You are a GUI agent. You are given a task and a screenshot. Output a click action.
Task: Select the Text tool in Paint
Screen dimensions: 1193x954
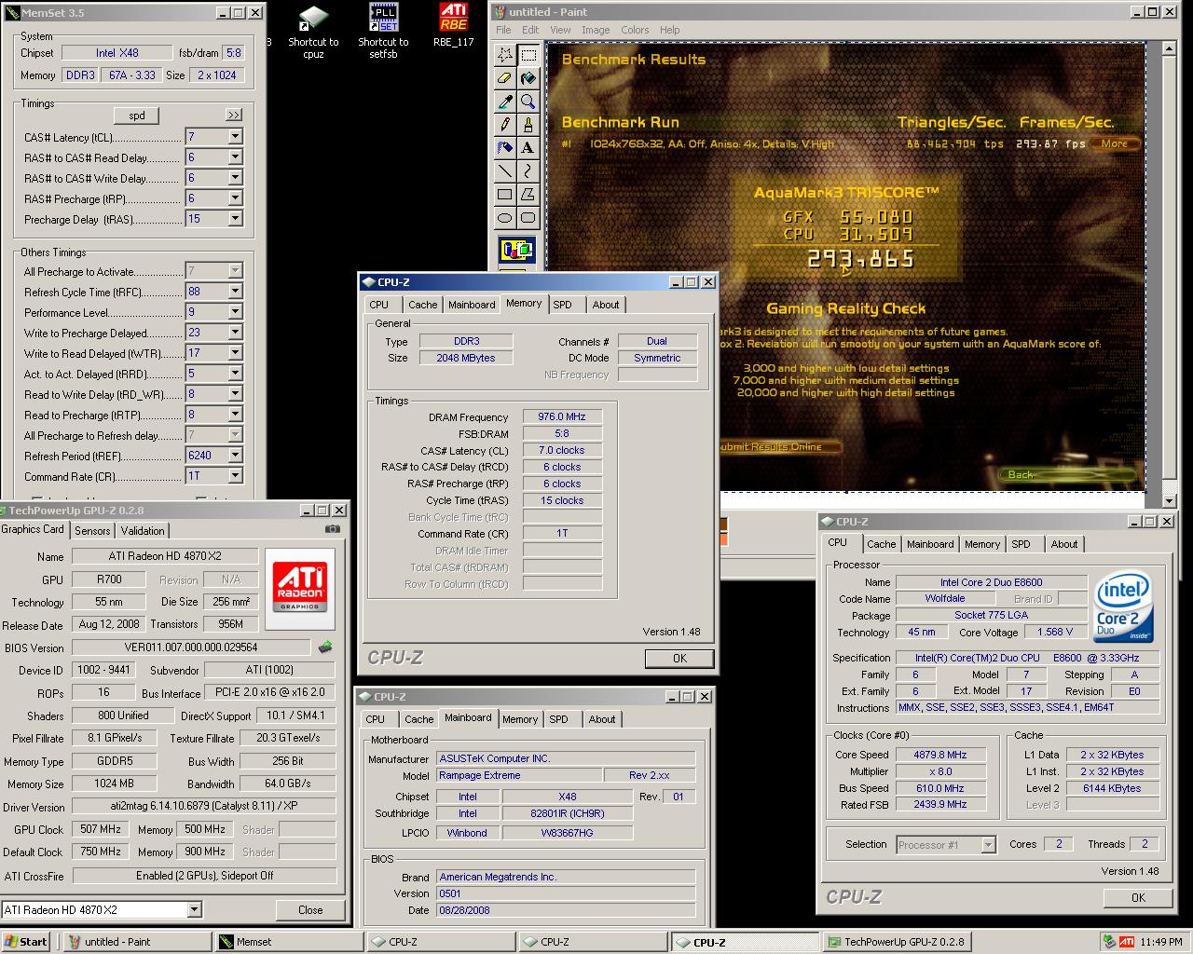pos(528,147)
